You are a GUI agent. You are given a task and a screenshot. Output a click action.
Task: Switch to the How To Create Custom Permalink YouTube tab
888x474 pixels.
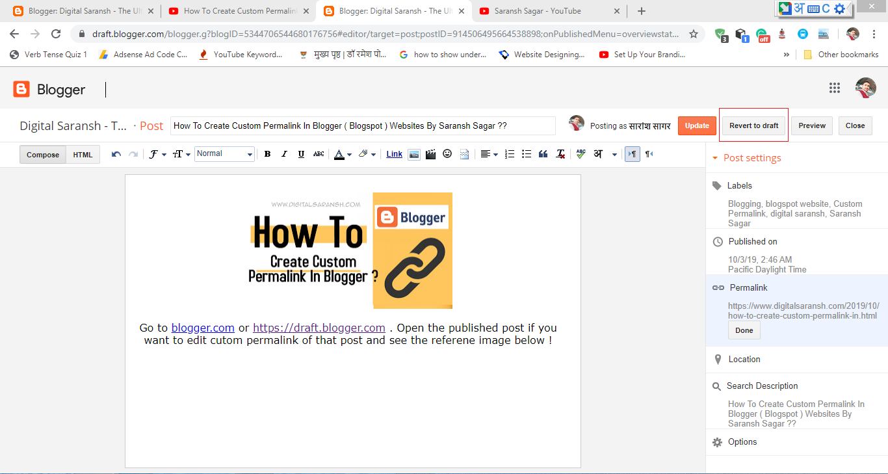[238, 11]
